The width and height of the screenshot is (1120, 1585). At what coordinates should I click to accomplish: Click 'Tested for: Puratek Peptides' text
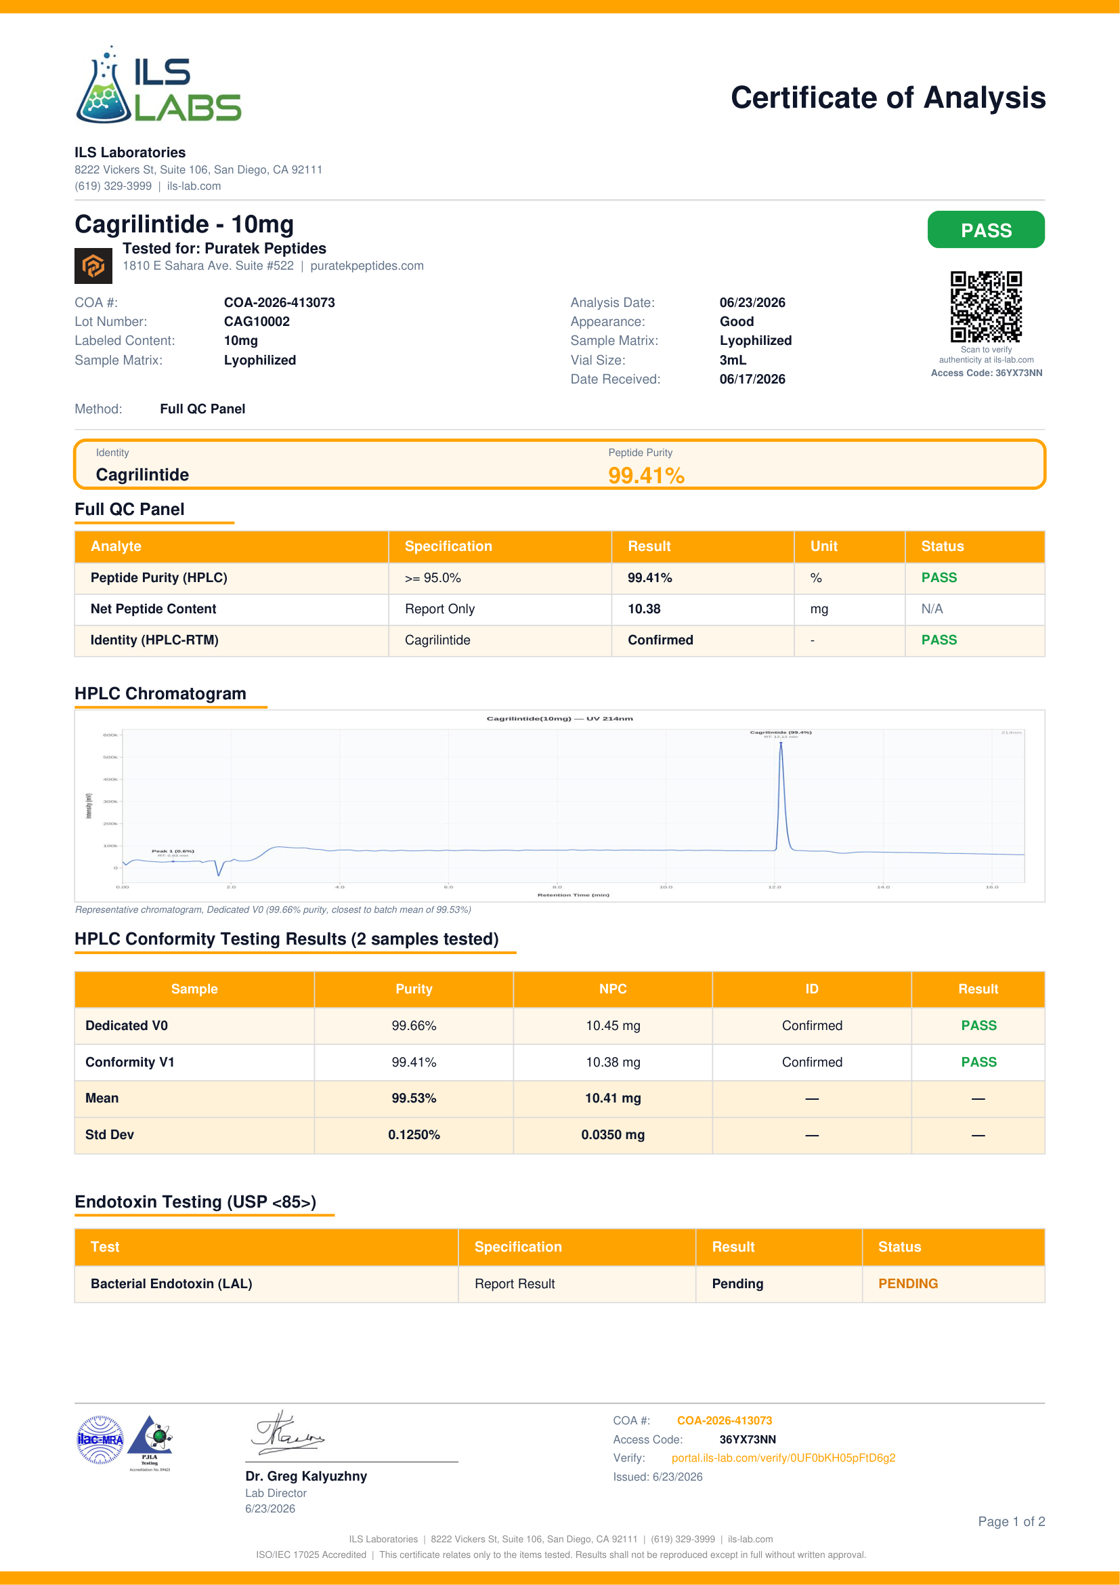(224, 249)
